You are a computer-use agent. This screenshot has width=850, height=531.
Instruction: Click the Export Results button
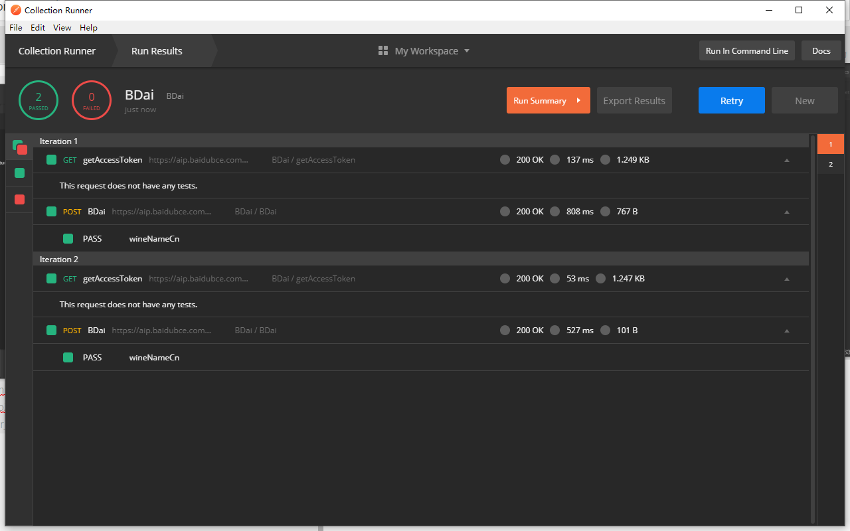pyautogui.click(x=634, y=100)
